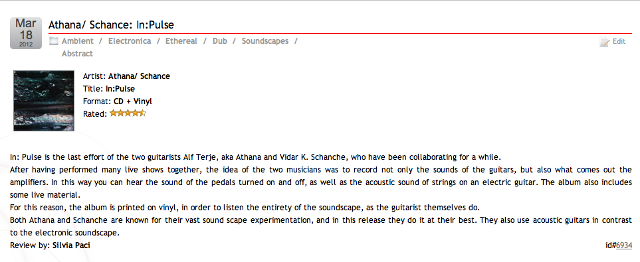
Task: Click reviewer name Silvia Paci
Action: 71,245
